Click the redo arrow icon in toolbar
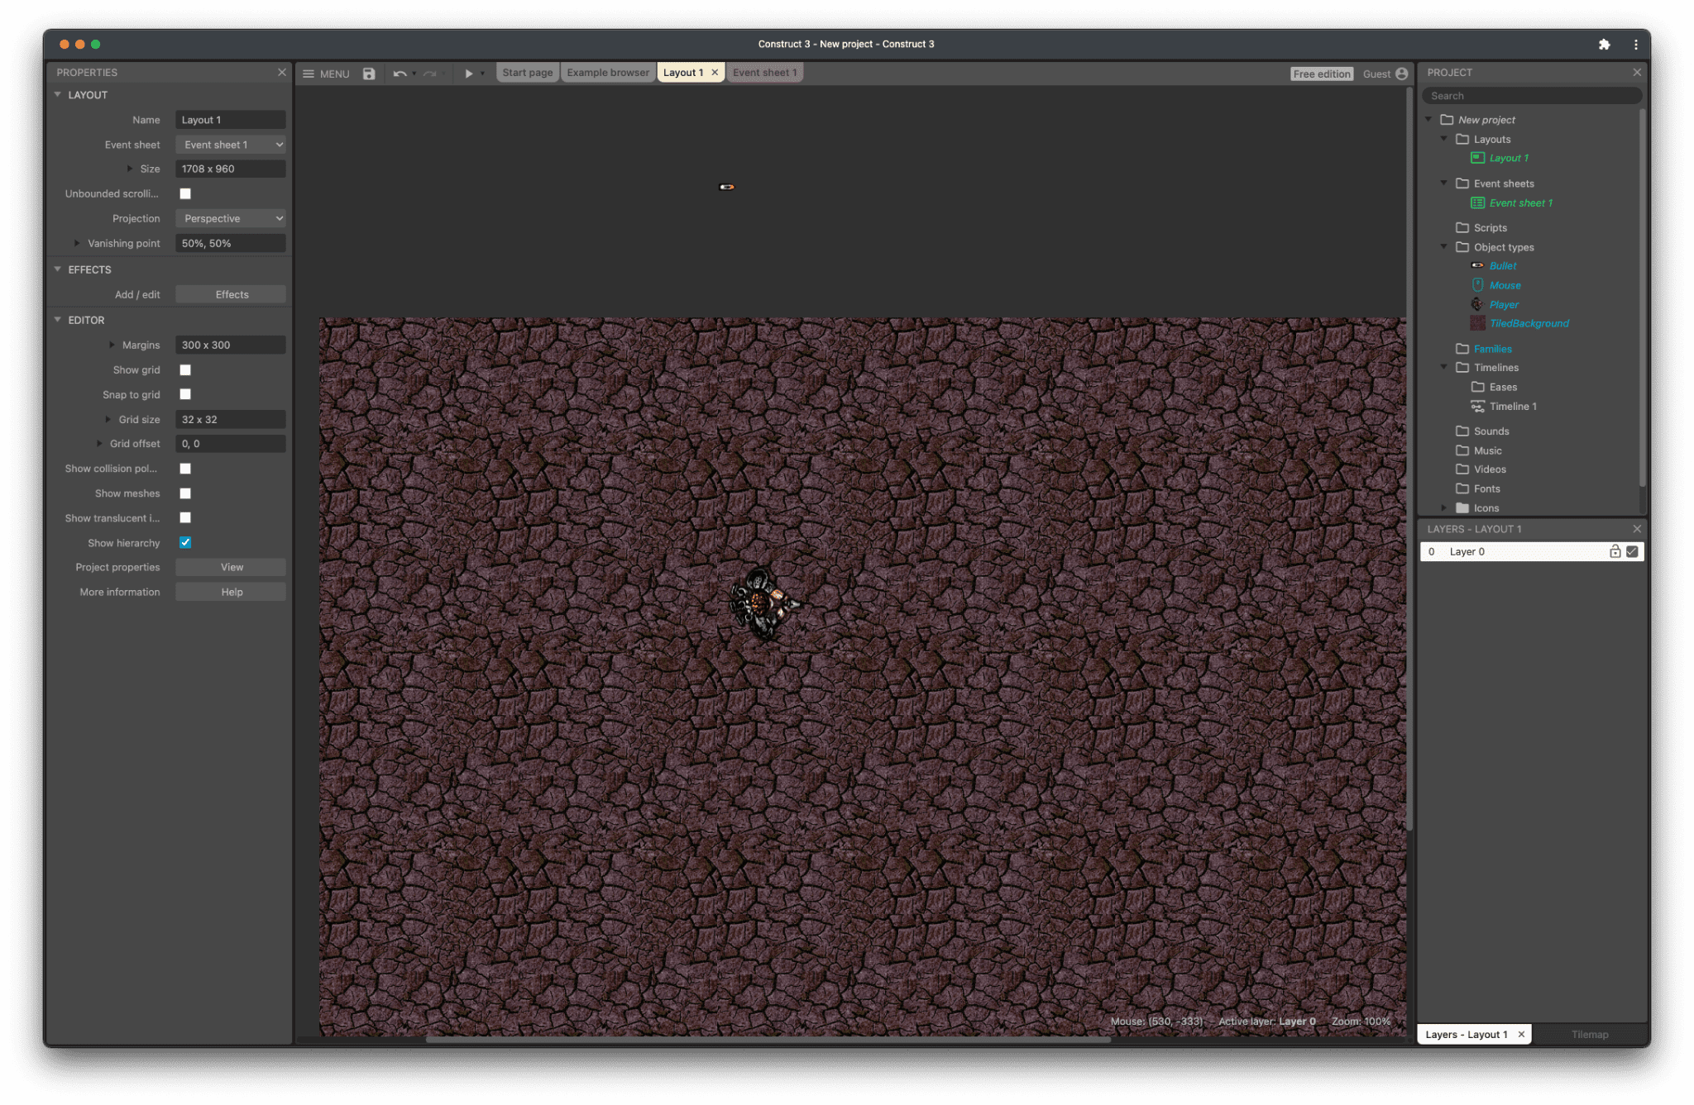The width and height of the screenshot is (1694, 1105). tap(428, 73)
